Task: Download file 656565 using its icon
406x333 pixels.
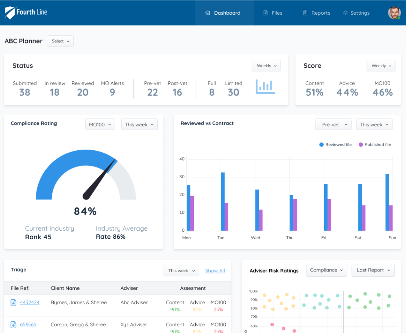Action: (x=14, y=325)
